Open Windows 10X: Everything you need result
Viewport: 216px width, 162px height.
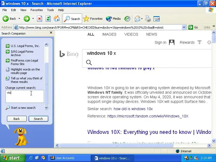point(149,132)
